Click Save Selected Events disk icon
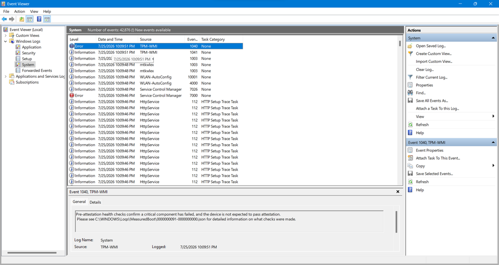This screenshot has width=499, height=265. 410,174
